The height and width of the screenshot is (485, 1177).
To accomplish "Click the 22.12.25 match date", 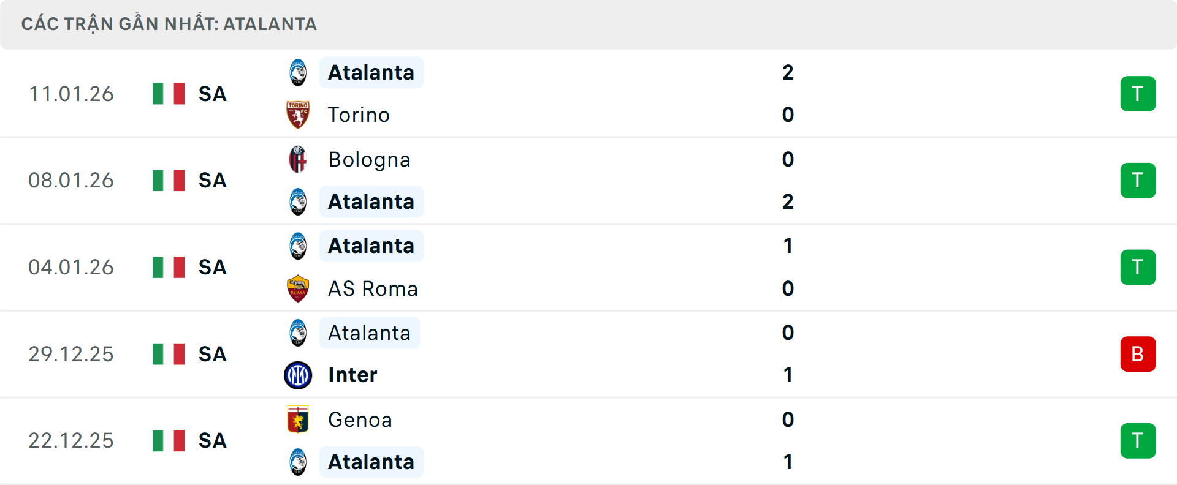I will click(x=71, y=441).
